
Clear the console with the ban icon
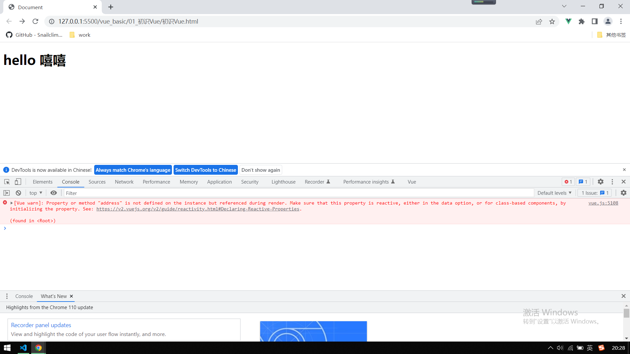(18, 193)
